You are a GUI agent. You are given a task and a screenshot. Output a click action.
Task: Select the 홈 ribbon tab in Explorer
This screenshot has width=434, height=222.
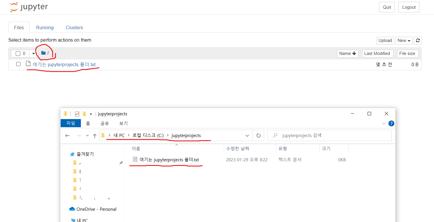coord(88,123)
